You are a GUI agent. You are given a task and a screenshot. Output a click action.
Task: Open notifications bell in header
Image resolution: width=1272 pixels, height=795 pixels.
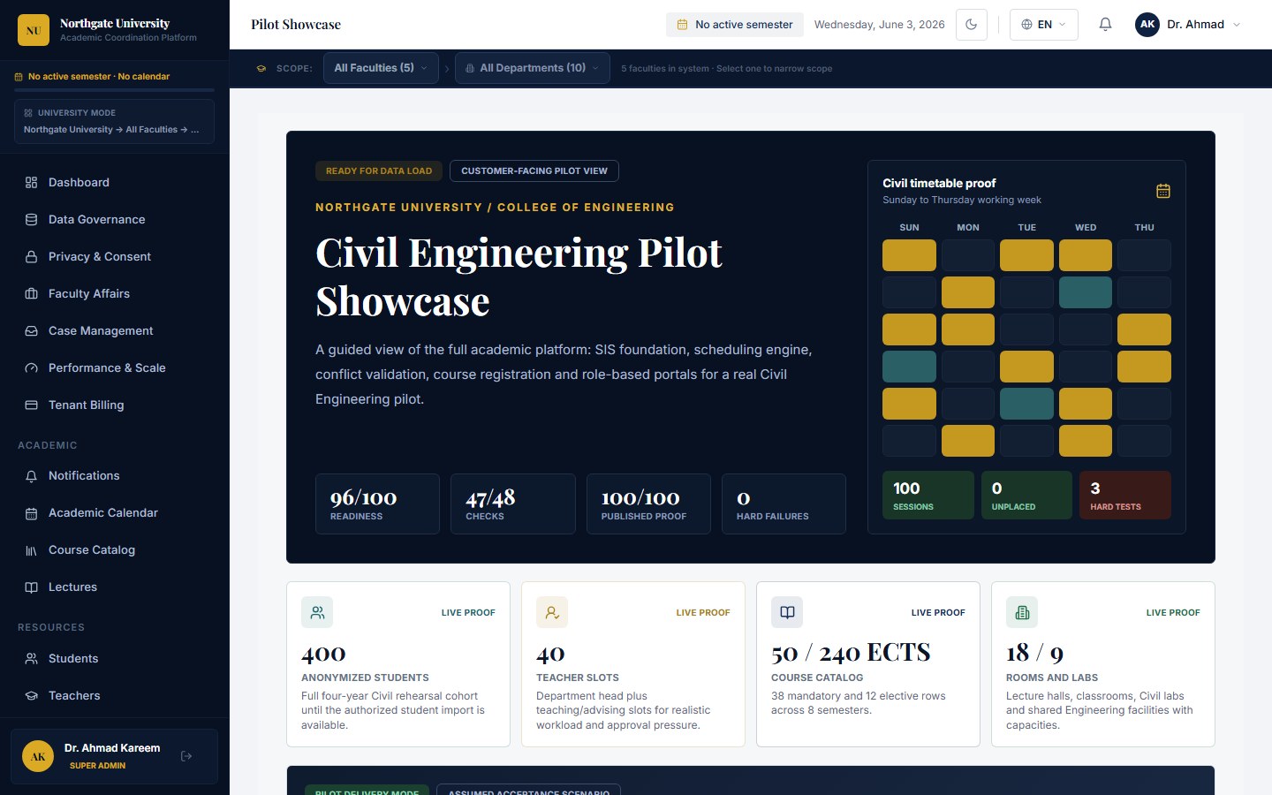click(1105, 25)
